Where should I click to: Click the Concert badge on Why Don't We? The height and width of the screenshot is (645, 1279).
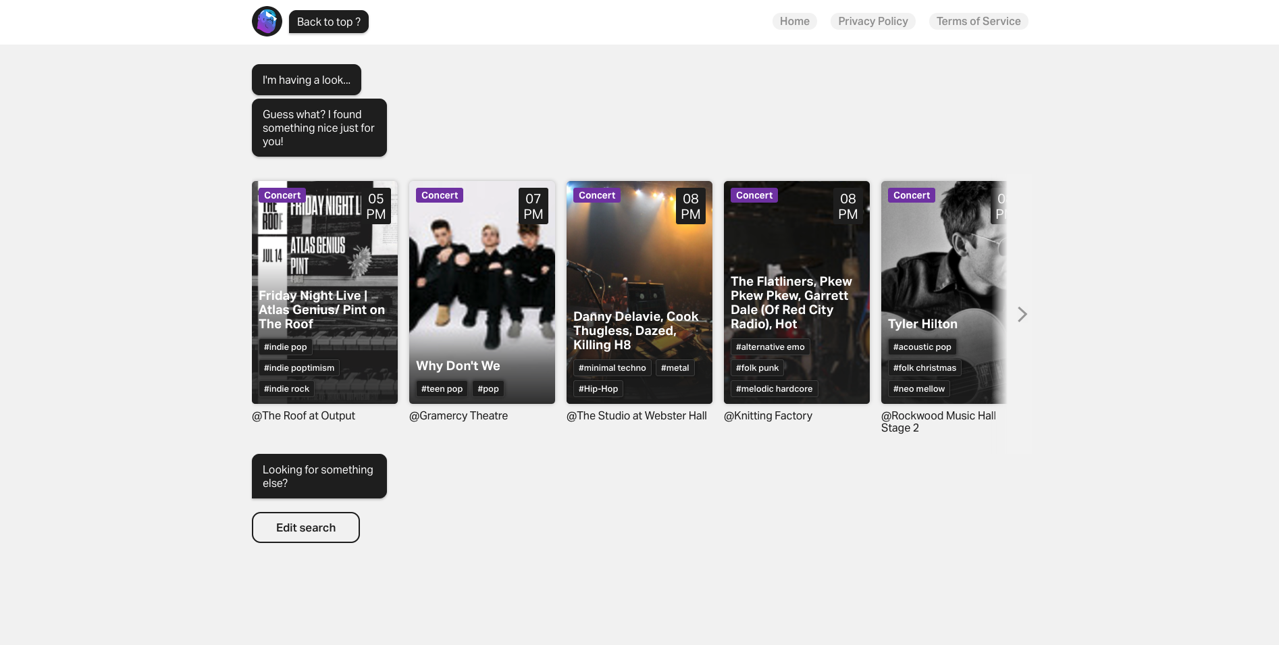440,195
